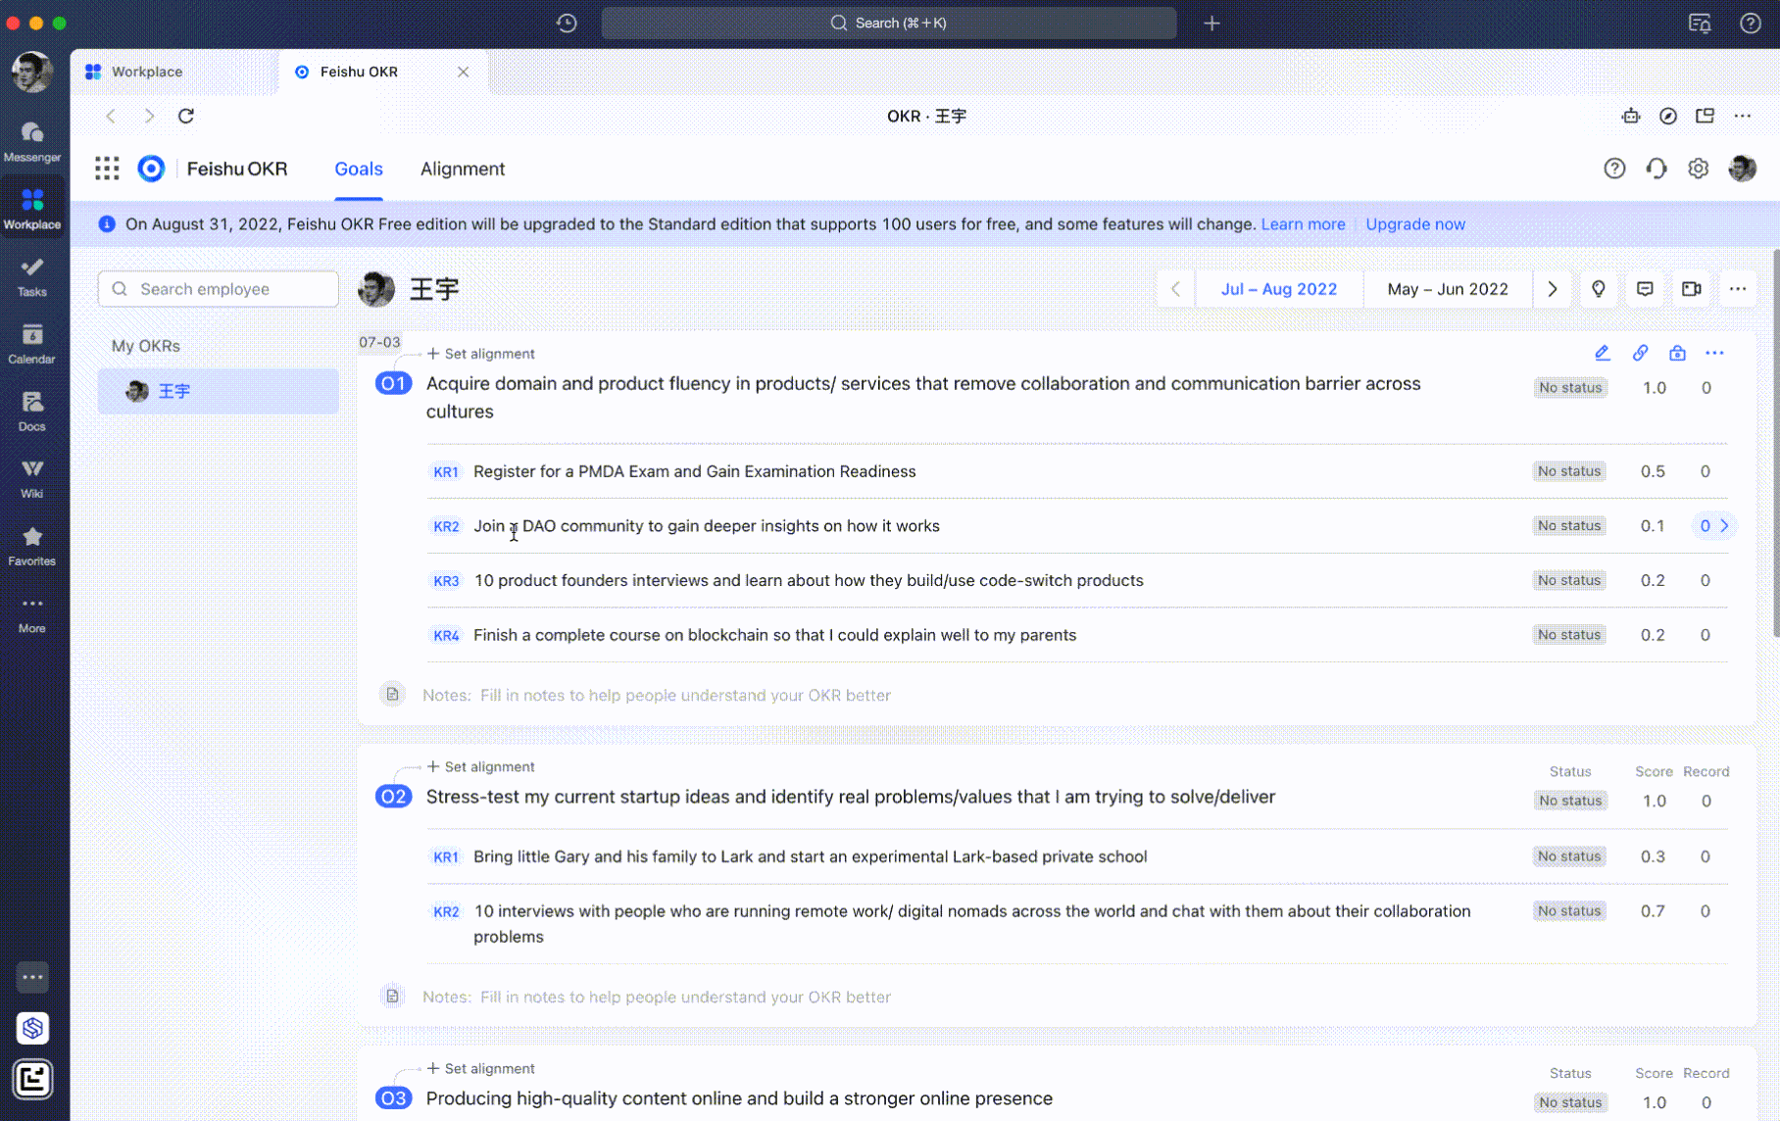Open Calendar in the sidebar
Viewport: 1780px width, 1121px height.
tap(31, 344)
